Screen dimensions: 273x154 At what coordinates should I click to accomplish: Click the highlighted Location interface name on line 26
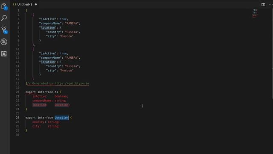61,118
